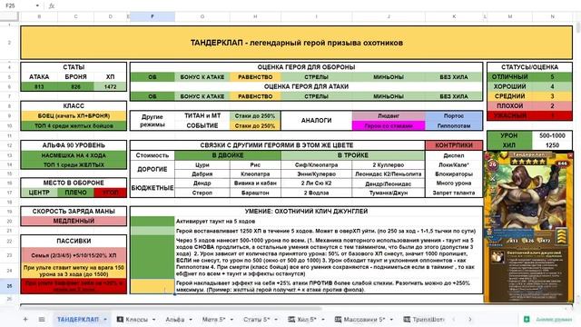Select the blue Портос cell
This screenshot has height=327, width=581.
pyautogui.click(x=454, y=115)
